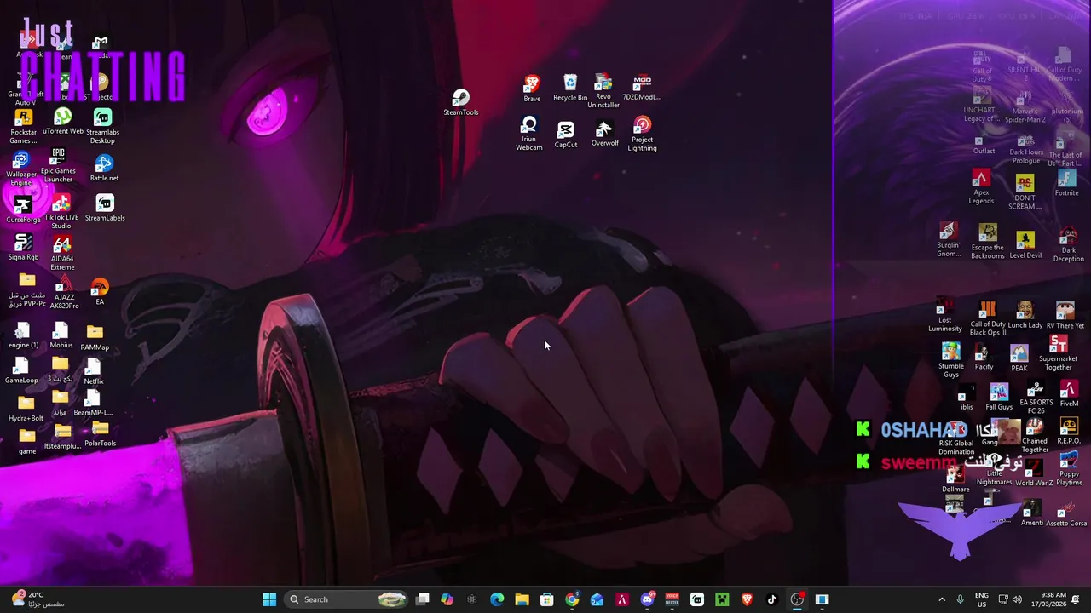Viewport: 1091px width, 613px height.
Task: Launch Epic Games Launcher
Action: tap(58, 166)
